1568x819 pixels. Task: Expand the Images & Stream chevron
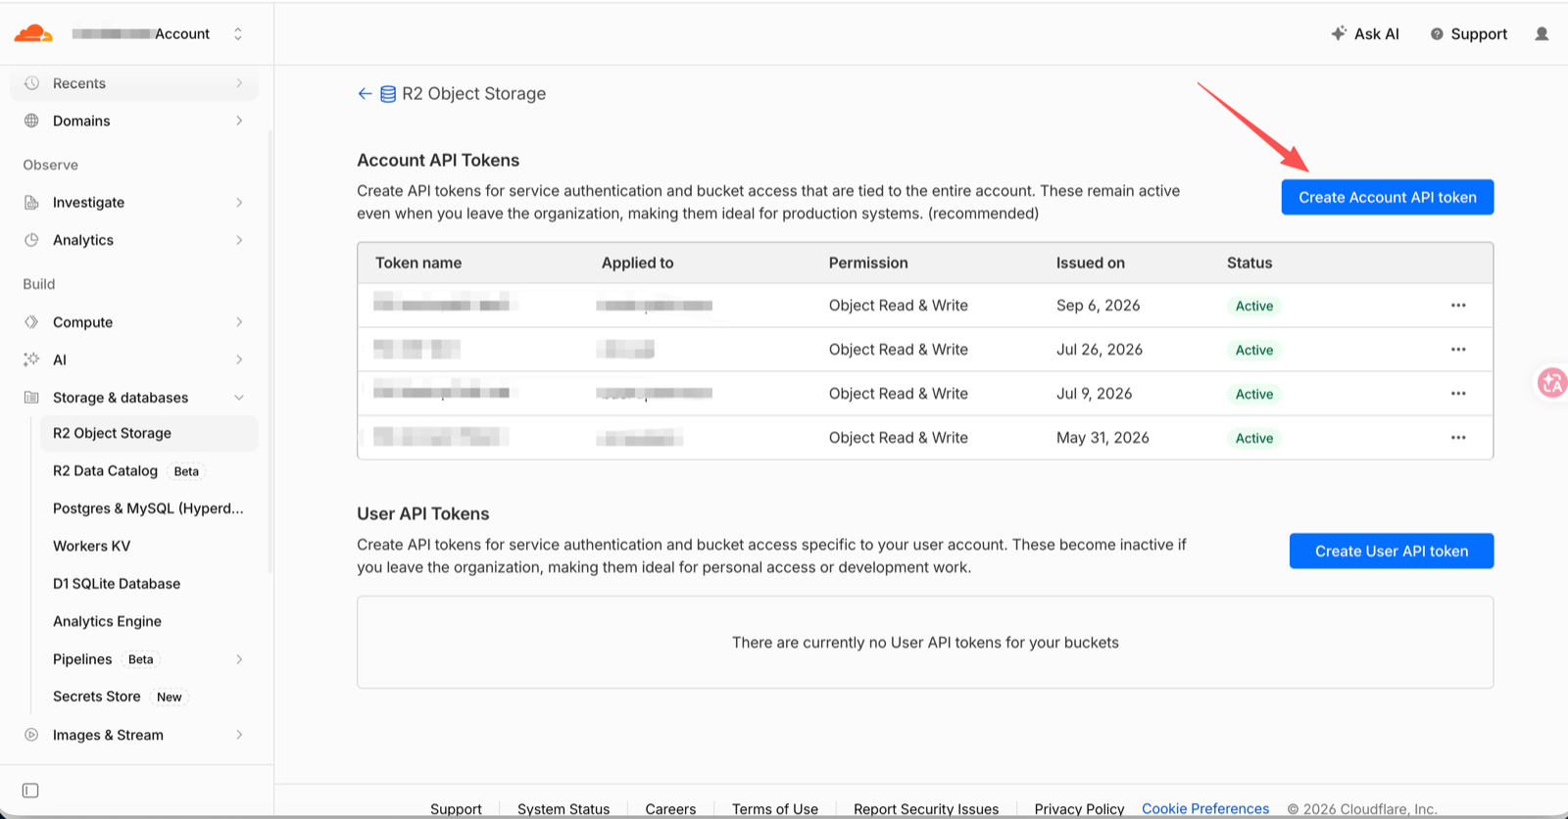(239, 735)
